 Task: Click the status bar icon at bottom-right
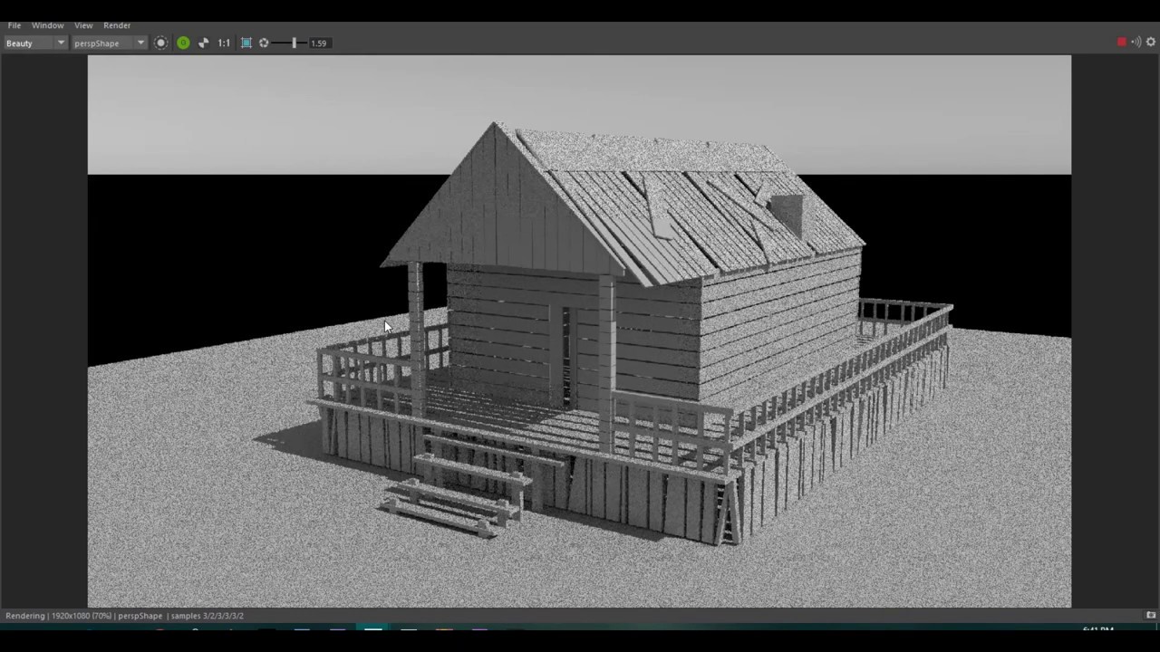pyautogui.click(x=1151, y=615)
